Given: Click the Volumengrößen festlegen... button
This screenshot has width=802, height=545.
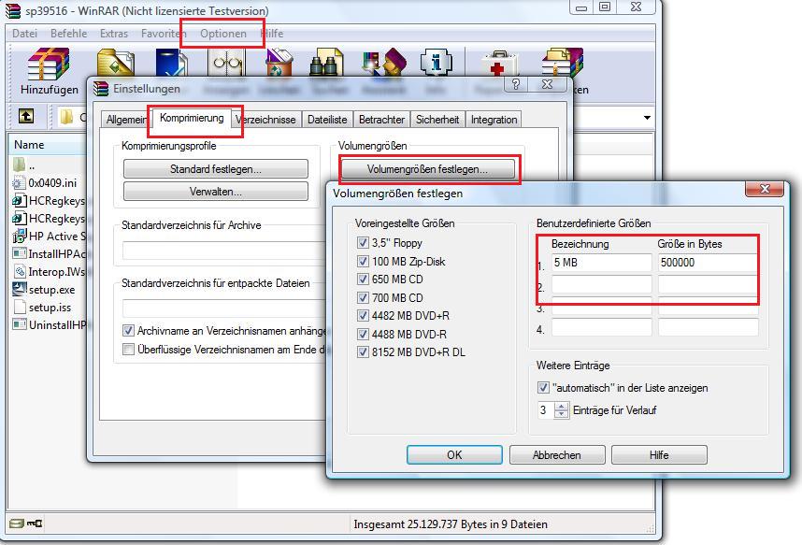Looking at the screenshot, I should point(427,169).
